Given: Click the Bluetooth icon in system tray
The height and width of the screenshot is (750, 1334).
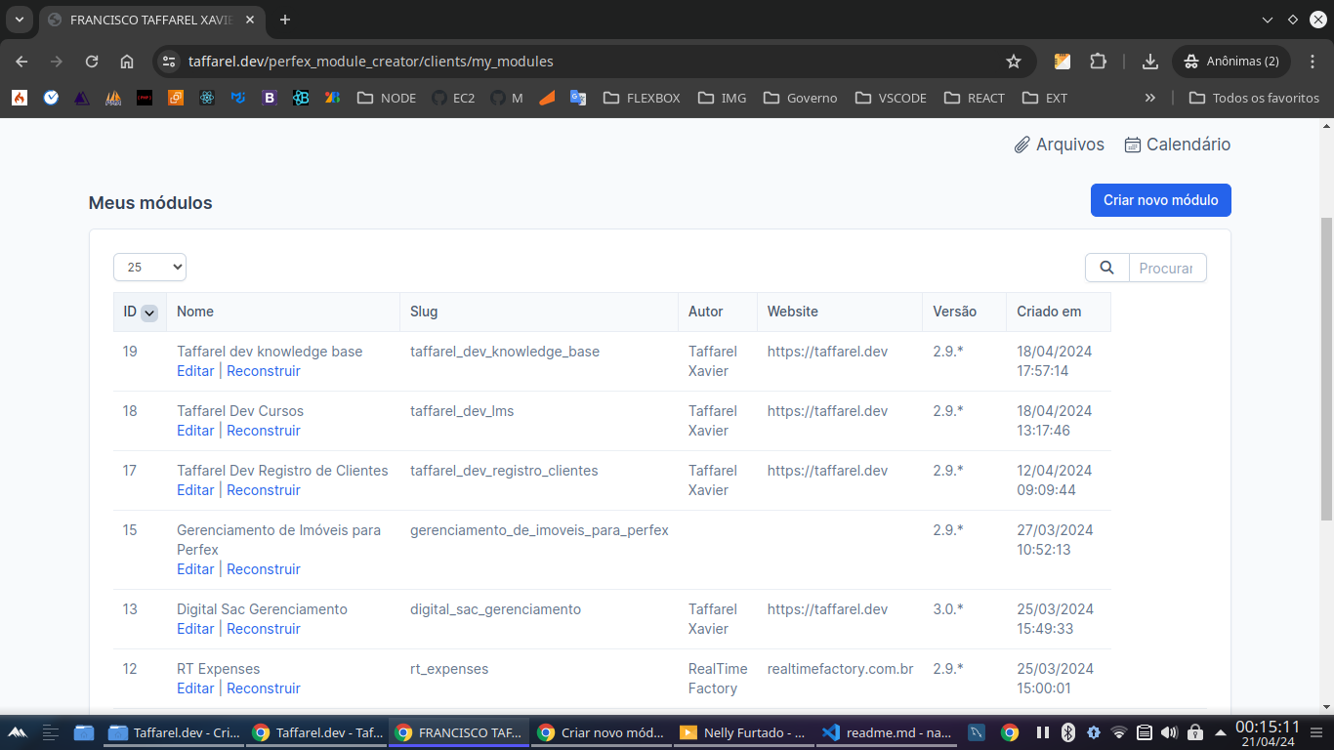Looking at the screenshot, I should [1067, 731].
